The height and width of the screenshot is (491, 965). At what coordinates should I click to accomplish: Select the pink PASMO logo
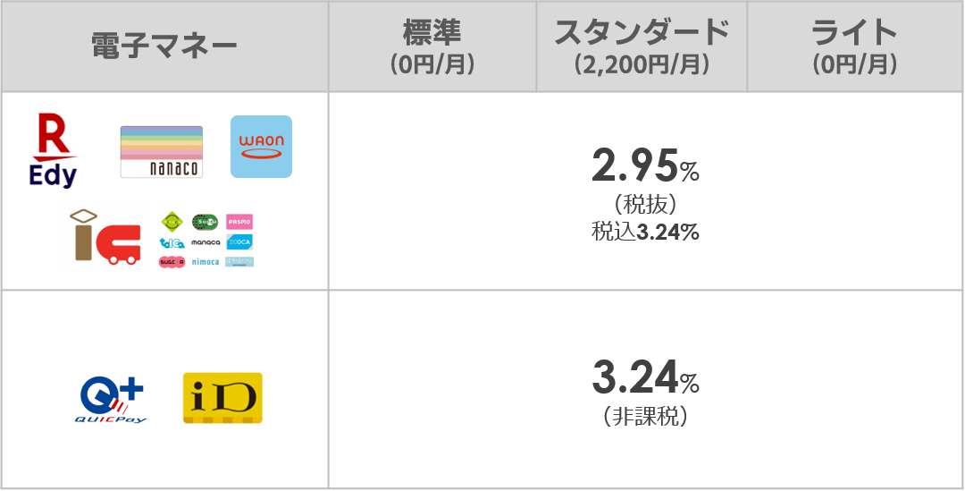pyautogui.click(x=239, y=222)
